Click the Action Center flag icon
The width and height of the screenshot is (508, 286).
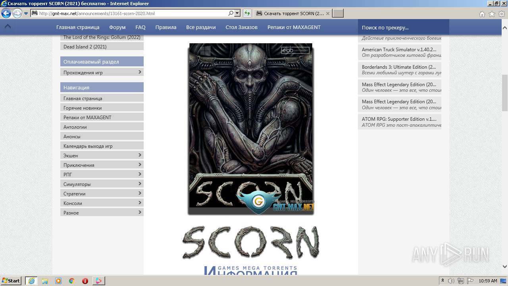pos(470,281)
